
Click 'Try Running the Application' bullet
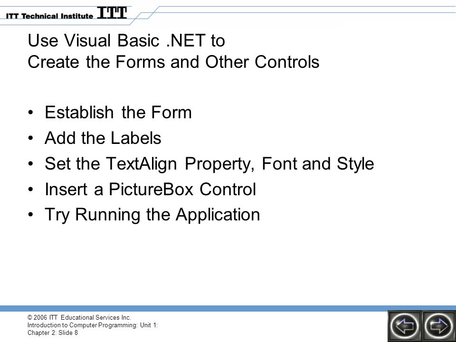tap(152, 215)
